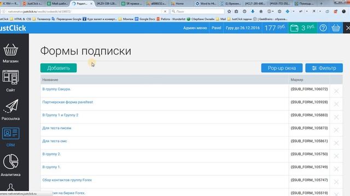Screen dimensions: 350x196
Task: Select marker {$SUB_FORM_105861}
Action: (309, 141)
